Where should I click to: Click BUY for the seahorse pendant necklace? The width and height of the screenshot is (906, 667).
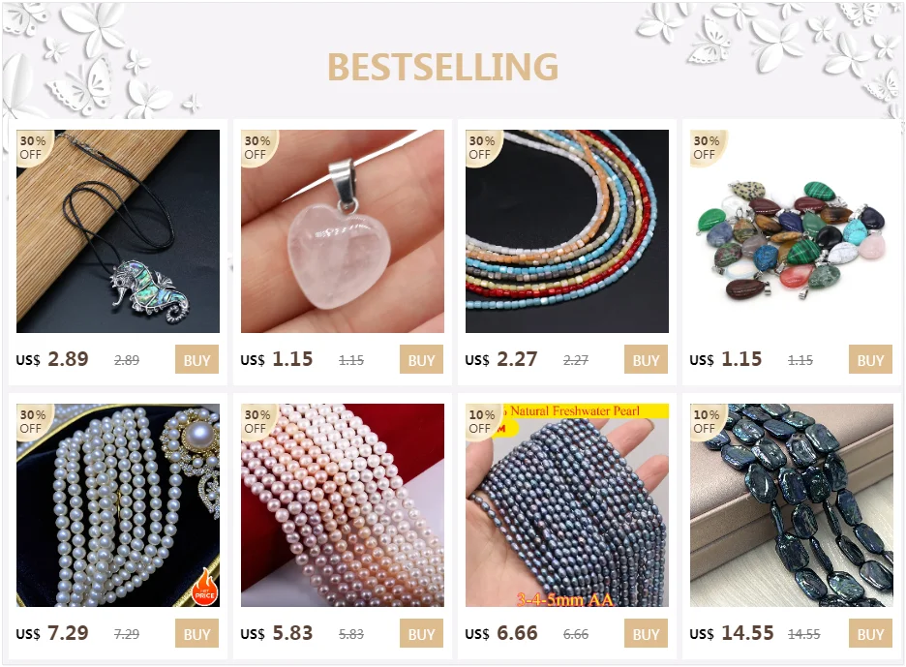point(197,359)
